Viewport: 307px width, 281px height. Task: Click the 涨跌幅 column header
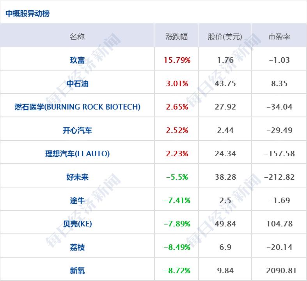click(x=176, y=37)
